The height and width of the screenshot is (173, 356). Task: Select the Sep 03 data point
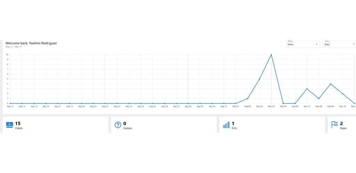pyautogui.click(x=259, y=79)
